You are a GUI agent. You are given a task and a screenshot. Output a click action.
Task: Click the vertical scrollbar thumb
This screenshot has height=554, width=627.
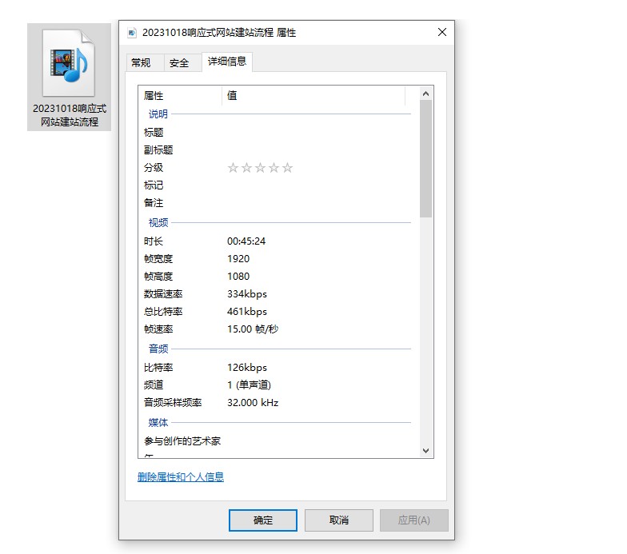click(x=425, y=158)
